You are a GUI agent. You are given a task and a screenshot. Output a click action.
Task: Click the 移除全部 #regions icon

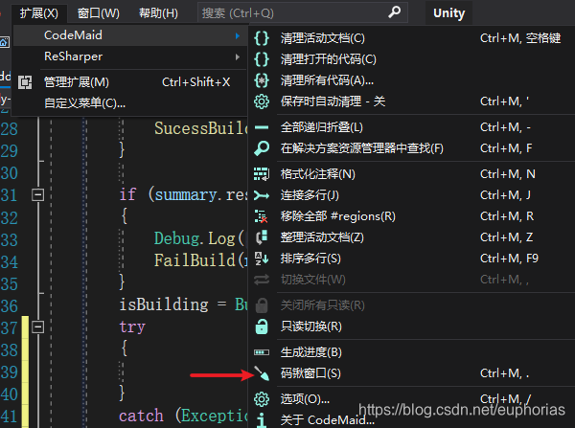(261, 216)
